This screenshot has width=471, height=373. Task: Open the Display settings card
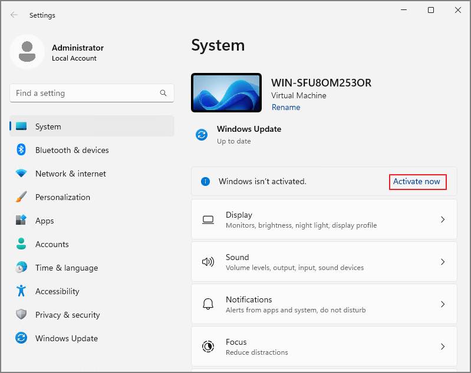[324, 219]
